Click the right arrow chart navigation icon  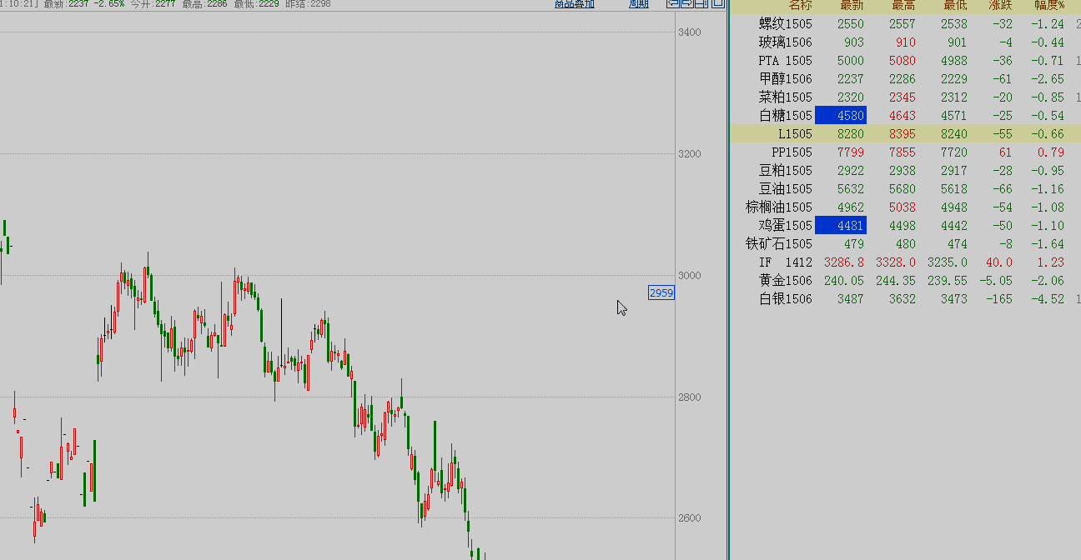(x=686, y=3)
